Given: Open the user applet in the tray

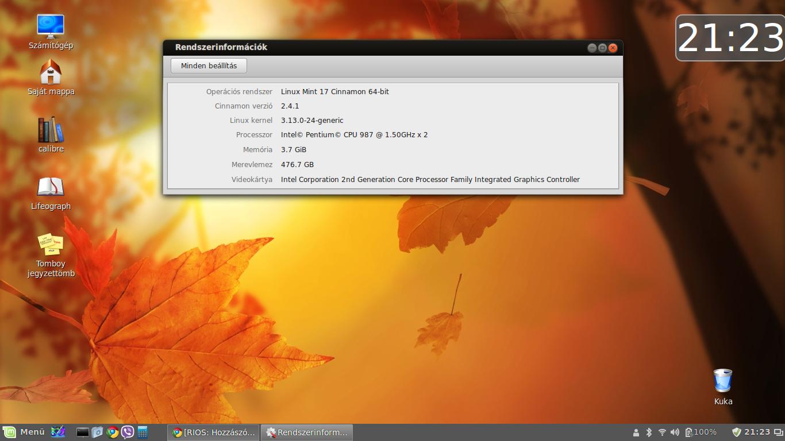Looking at the screenshot, I should [636, 432].
